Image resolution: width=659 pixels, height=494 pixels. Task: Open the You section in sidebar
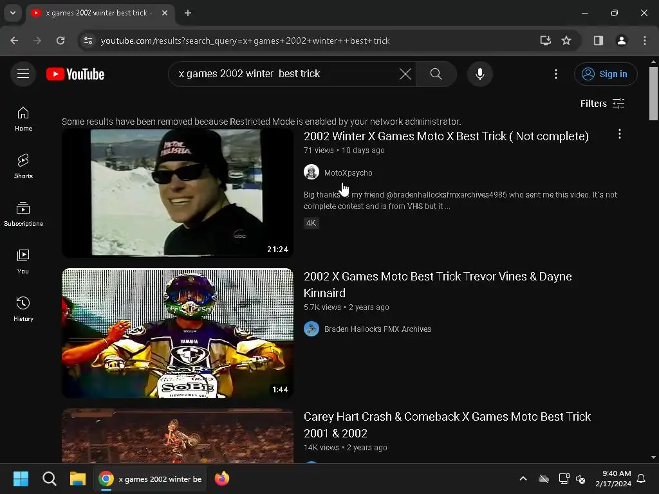coord(23,262)
